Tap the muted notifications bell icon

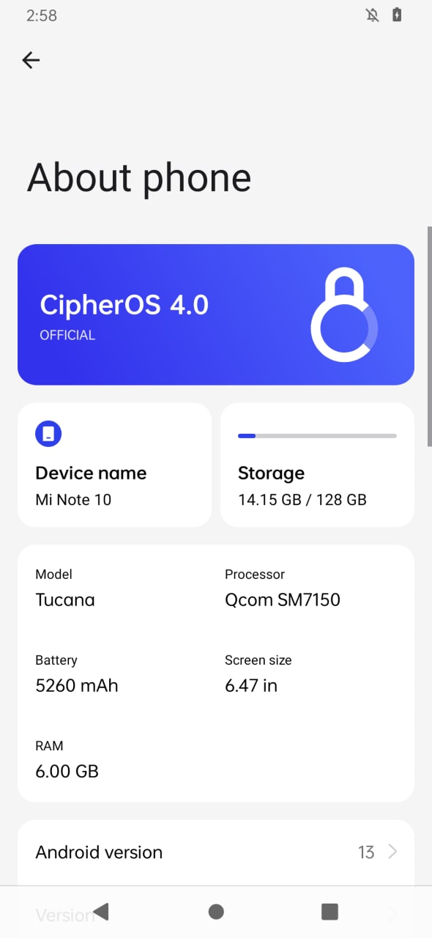pyautogui.click(x=373, y=15)
